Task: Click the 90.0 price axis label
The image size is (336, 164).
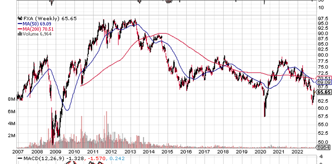Action: pyautogui.click(x=323, y=33)
